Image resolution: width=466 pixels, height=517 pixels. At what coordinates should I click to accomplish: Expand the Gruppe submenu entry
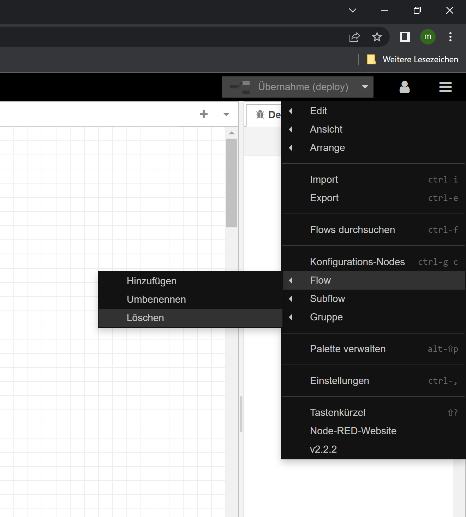pos(374,317)
